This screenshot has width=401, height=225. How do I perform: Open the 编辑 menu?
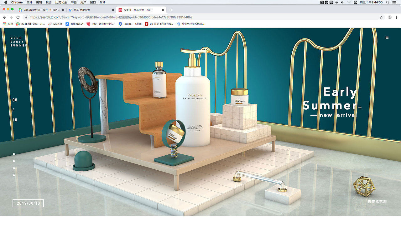(39, 2)
